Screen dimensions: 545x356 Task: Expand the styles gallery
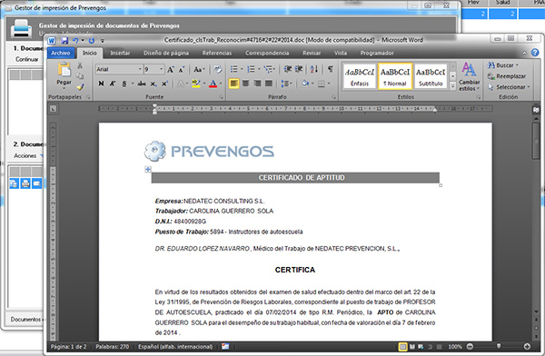tap(452, 86)
